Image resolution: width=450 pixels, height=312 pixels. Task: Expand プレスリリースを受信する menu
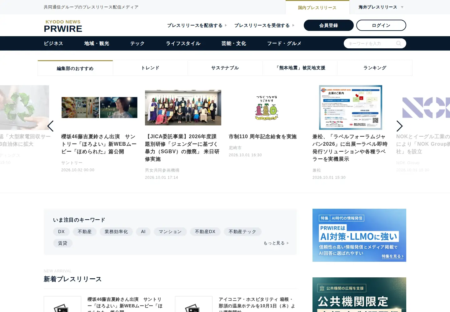(x=264, y=25)
